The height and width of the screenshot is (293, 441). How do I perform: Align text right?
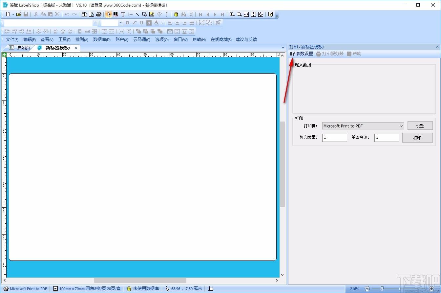coord(184,23)
